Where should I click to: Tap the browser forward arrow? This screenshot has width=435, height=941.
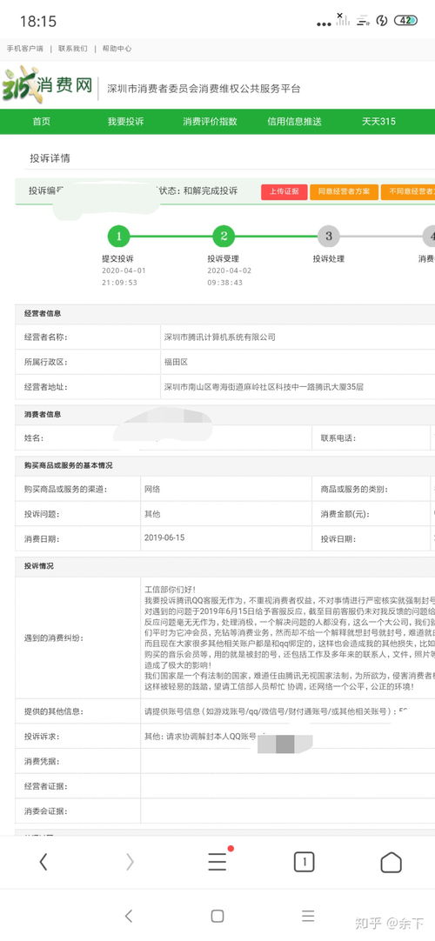coord(130,862)
